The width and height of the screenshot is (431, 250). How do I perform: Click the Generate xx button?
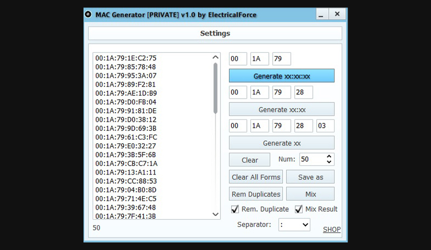281,143
